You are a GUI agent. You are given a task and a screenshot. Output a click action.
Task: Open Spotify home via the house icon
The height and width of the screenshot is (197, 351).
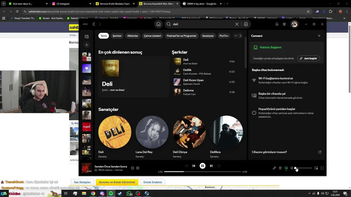[x=158, y=24]
